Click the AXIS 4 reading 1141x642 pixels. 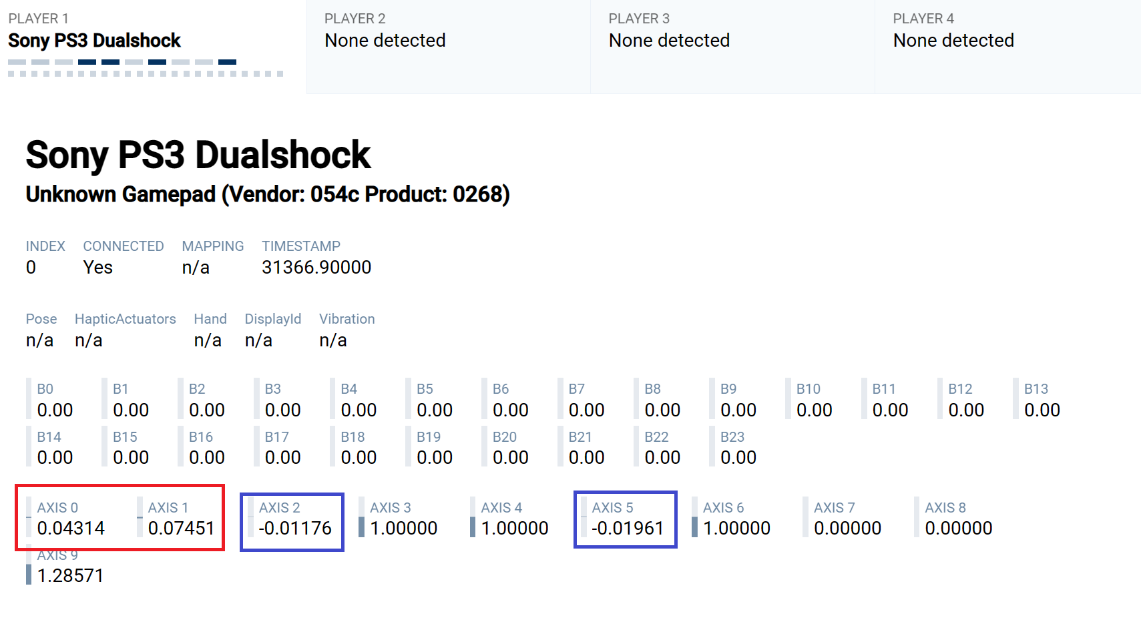pyautogui.click(x=509, y=518)
